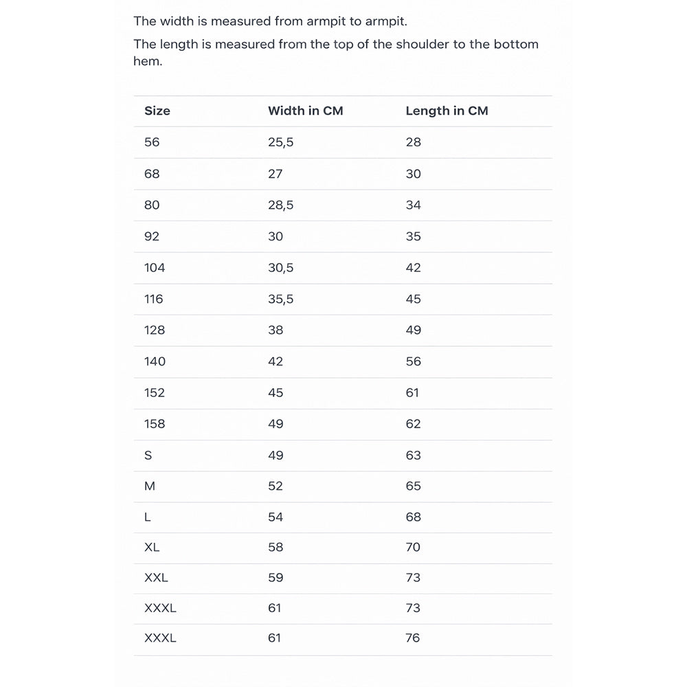Screen dimensions: 687x687
Task: Select the size 56 row label
Action: pyautogui.click(x=152, y=142)
